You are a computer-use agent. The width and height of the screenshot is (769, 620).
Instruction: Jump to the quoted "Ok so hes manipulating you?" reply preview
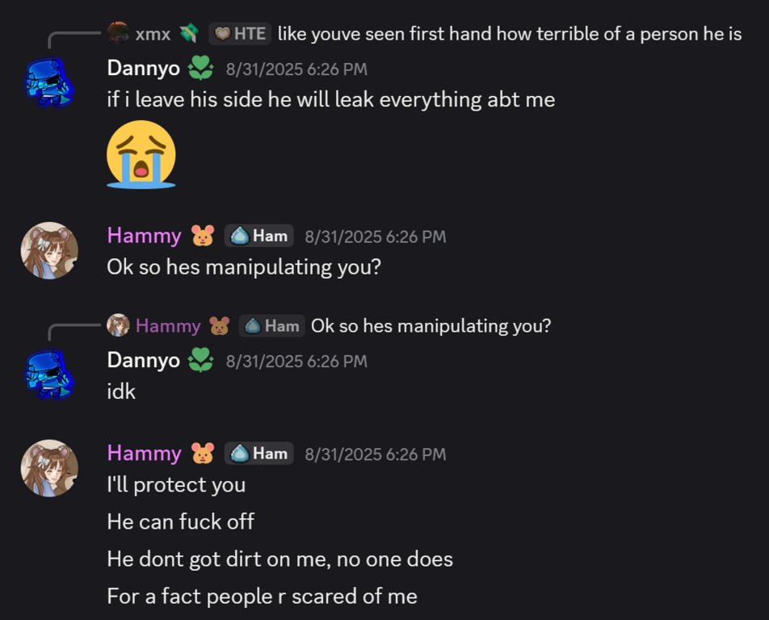pyautogui.click(x=431, y=325)
